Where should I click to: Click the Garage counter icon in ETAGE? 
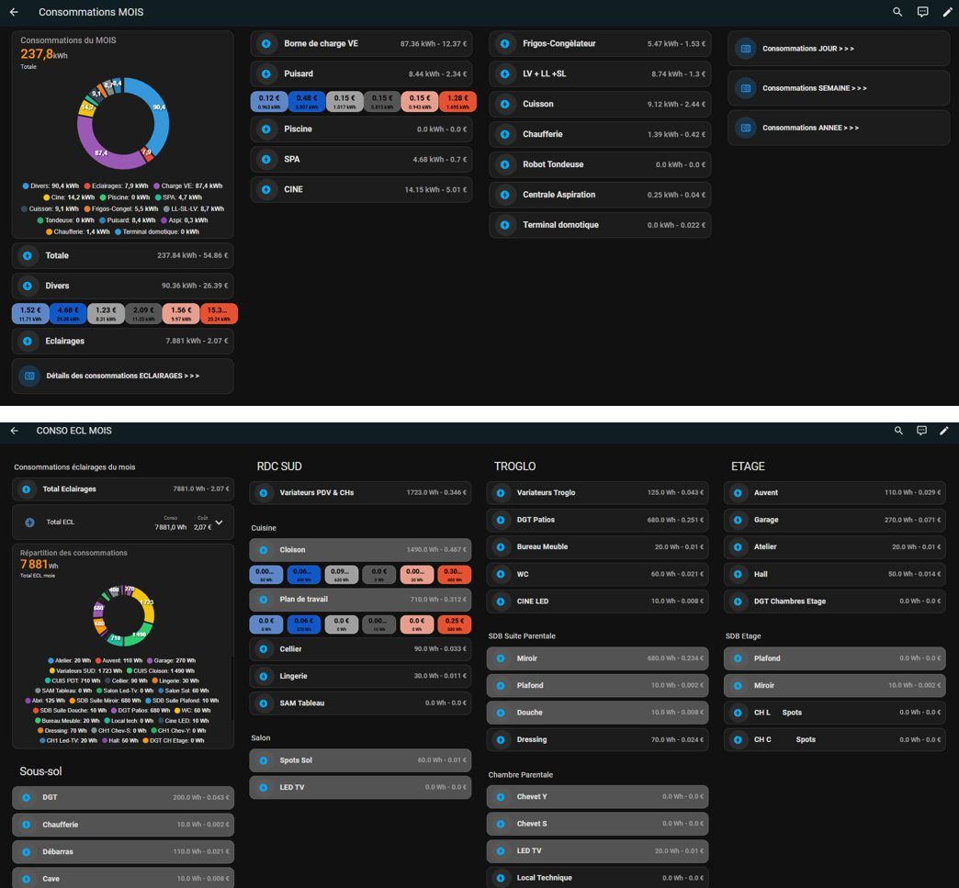coord(738,520)
